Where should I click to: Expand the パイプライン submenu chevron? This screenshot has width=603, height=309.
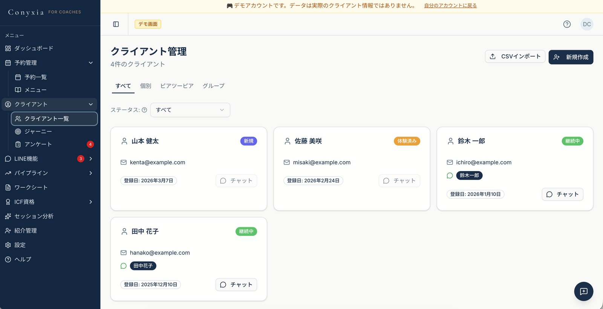[90, 173]
